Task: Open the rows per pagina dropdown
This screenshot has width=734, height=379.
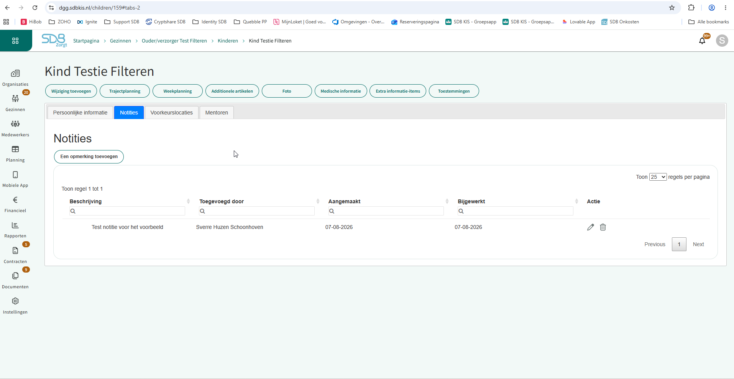Action: [x=658, y=177]
